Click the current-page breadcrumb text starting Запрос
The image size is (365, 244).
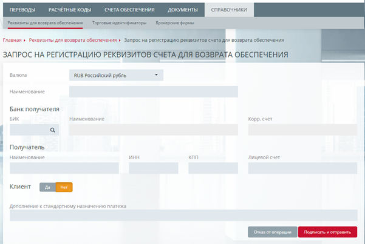click(x=204, y=40)
